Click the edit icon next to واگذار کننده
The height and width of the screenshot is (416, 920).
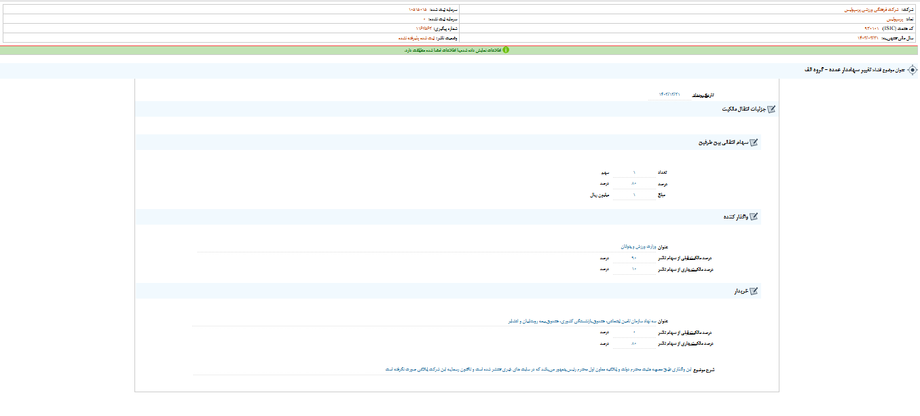pyautogui.click(x=753, y=217)
